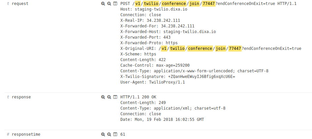Filter for the response field value
Image resolution: width=312 pixels, height=139 pixels.
point(103,97)
